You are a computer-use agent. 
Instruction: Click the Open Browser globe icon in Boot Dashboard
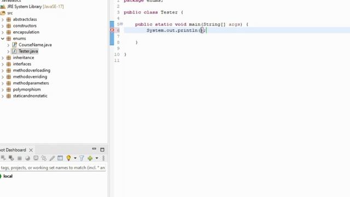coord(28,158)
